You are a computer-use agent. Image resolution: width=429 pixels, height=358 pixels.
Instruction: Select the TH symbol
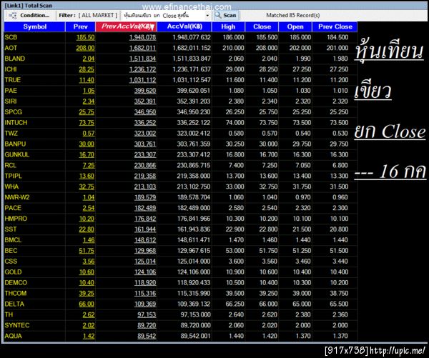point(9,314)
